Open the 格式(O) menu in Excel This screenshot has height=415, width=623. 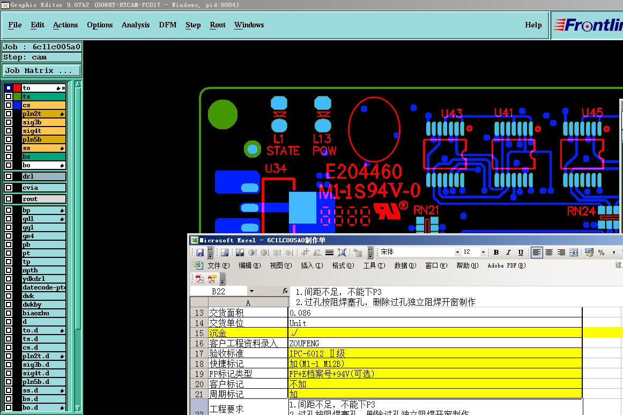coord(343,265)
